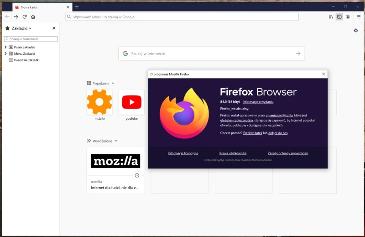This screenshot has height=237, width=365.
Task: Click the dołącz do nas link
Action: (x=278, y=133)
